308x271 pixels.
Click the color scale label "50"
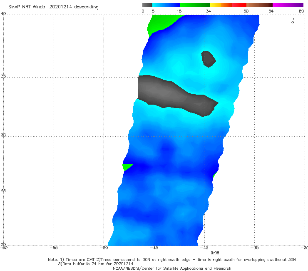click(x=246, y=11)
